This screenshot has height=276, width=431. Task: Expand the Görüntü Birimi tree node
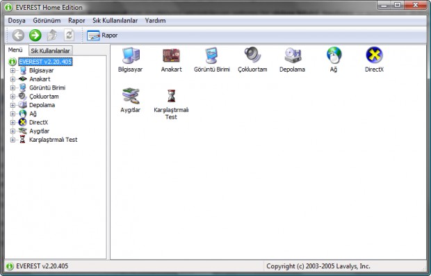tap(13, 88)
